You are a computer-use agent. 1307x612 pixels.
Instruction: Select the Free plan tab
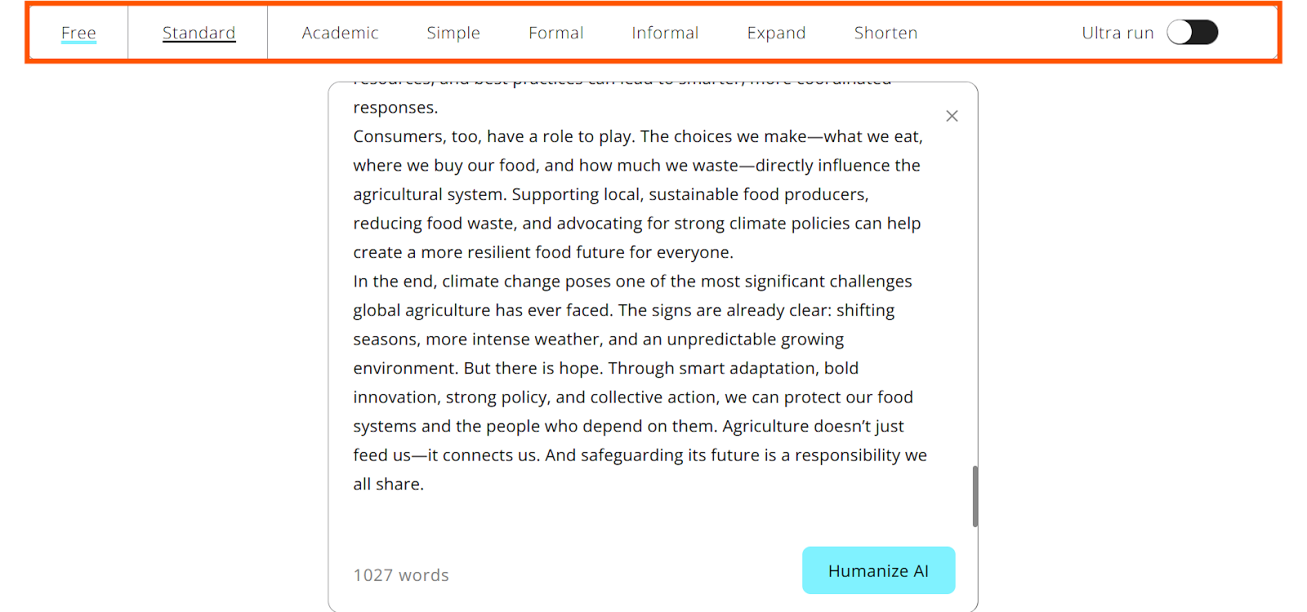pos(78,33)
